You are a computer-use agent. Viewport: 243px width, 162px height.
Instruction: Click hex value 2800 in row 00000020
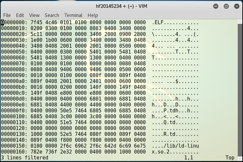[x=140, y=34]
